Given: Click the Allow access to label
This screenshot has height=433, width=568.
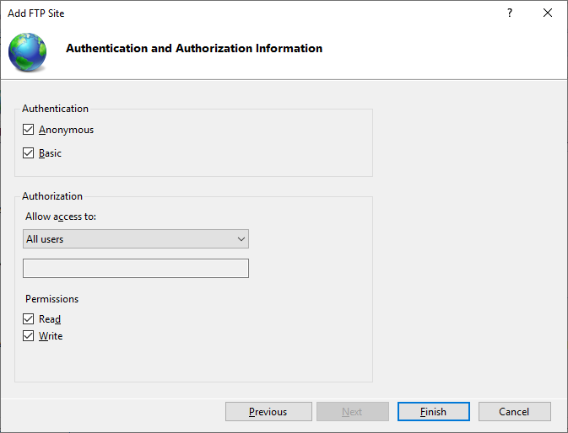Looking at the screenshot, I should pyautogui.click(x=61, y=216).
